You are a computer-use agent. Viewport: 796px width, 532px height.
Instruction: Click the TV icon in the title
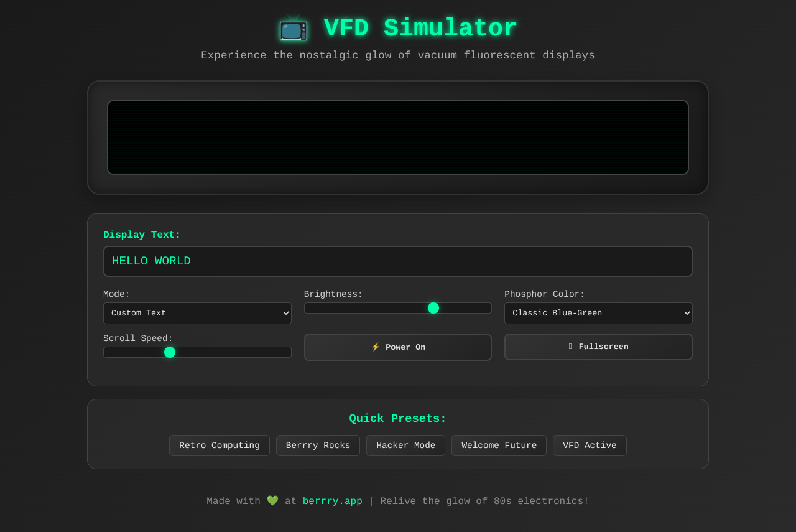tap(293, 28)
